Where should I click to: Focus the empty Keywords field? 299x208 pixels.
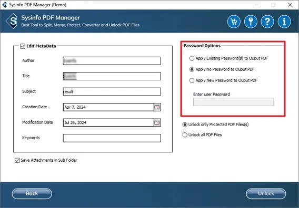coord(112,138)
